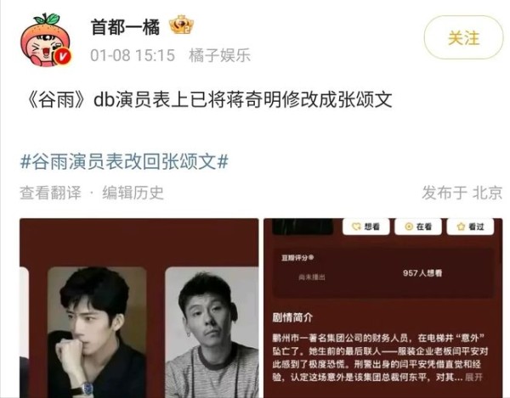
Task: Tap the 豆瓣评分 info icon
Action: 311,258
